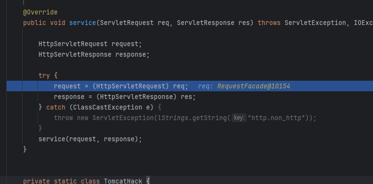373x184 pixels.
Task: Click the service(request, response) call
Action: click(90, 139)
